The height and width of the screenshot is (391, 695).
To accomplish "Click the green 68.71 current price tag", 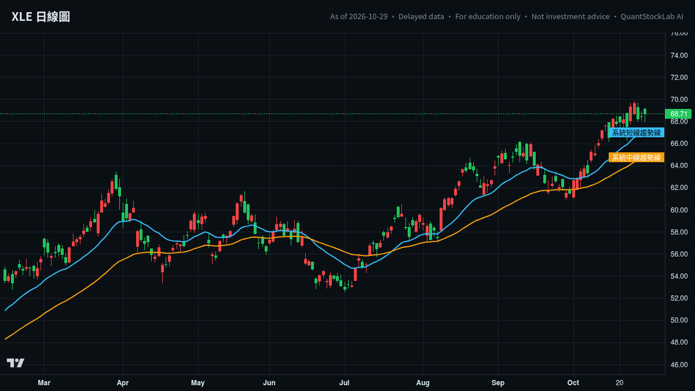I will click(x=679, y=114).
